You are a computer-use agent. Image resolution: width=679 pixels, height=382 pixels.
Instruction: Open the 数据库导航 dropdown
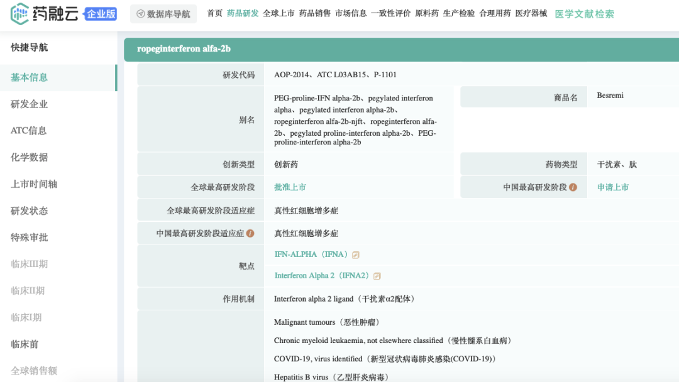(163, 14)
